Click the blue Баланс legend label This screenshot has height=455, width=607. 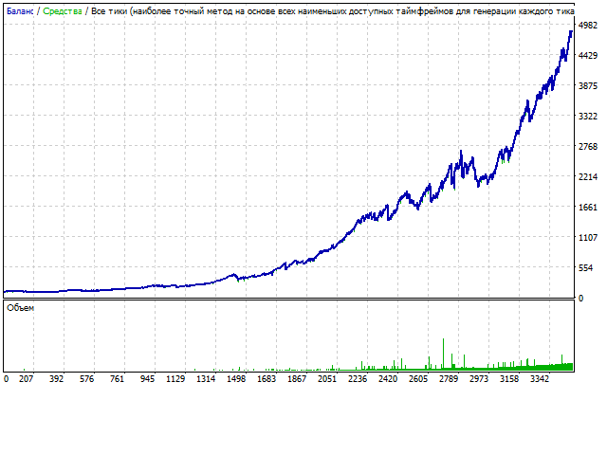tap(19, 11)
